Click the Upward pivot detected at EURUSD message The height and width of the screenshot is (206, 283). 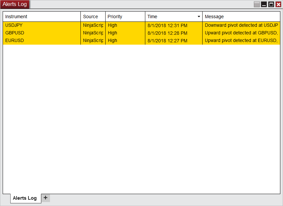tap(241, 41)
